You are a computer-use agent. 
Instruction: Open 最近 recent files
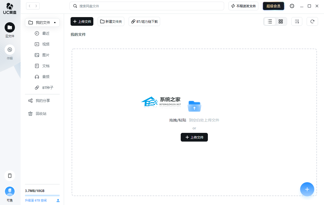[42, 33]
